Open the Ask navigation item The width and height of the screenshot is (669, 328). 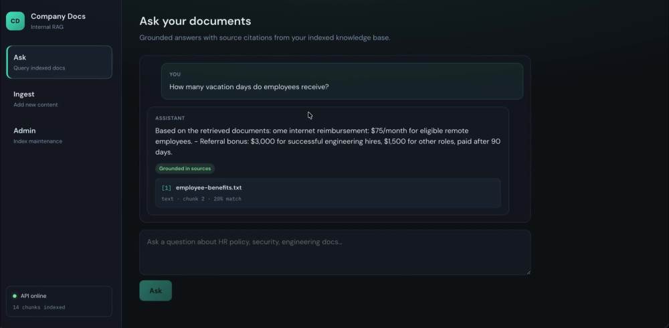(60, 62)
